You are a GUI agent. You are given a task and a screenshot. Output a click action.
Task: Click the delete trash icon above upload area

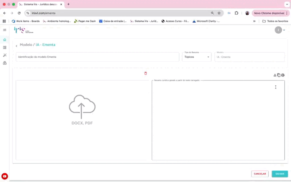pos(145,73)
